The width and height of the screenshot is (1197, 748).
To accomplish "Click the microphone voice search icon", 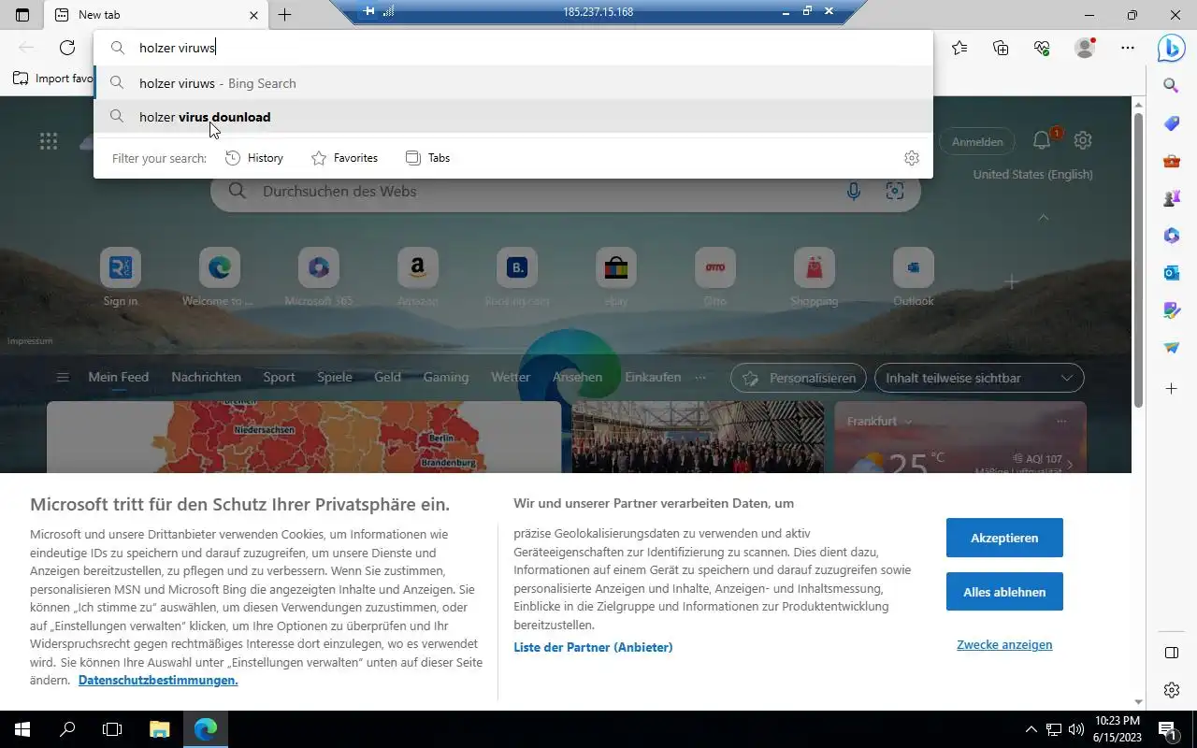I will [x=853, y=191].
